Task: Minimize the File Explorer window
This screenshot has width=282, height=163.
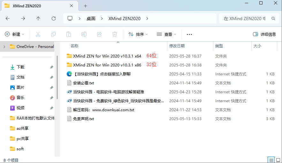Action: coord(247,3)
